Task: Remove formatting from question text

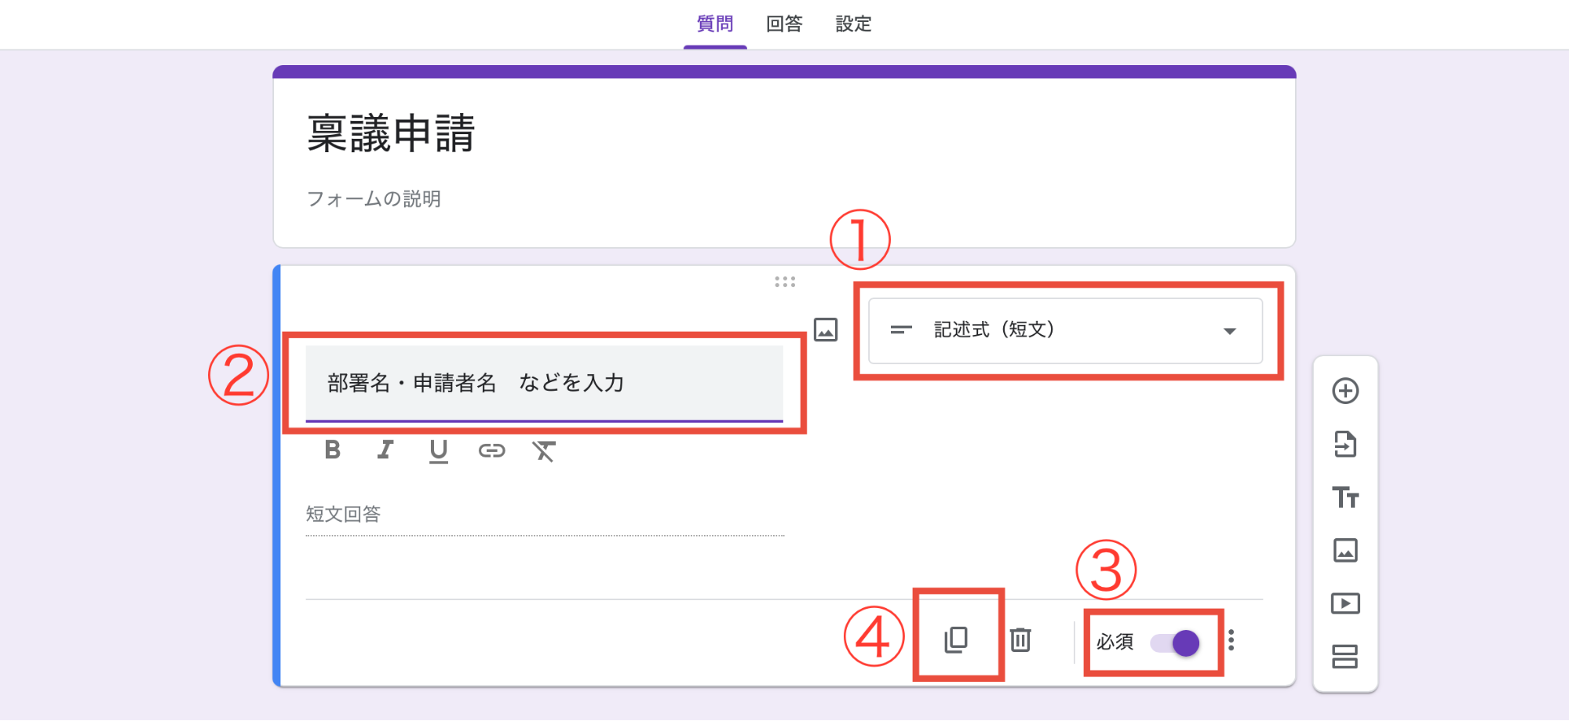Action: [544, 450]
